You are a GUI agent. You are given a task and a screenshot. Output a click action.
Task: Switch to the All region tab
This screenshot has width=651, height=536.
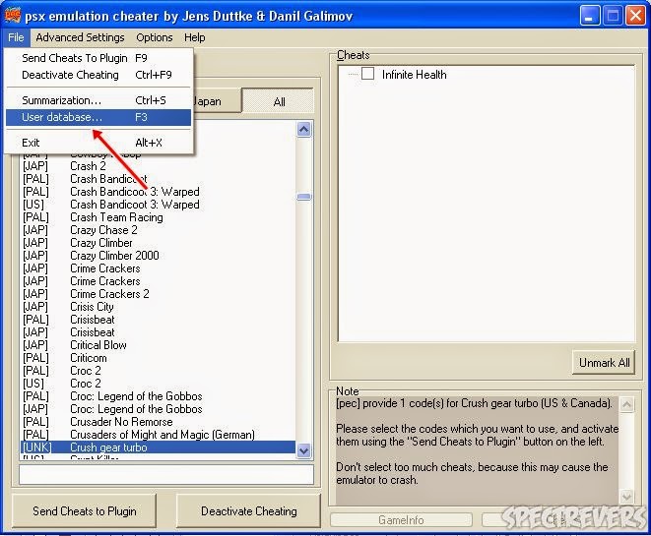pos(279,101)
